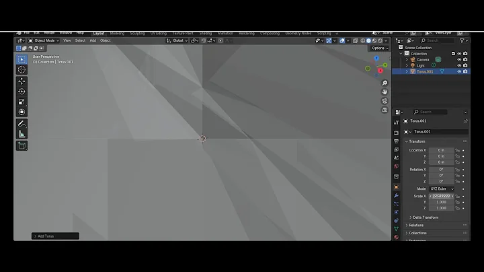
Task: Hide the Light with its eye icon
Action: point(459,65)
